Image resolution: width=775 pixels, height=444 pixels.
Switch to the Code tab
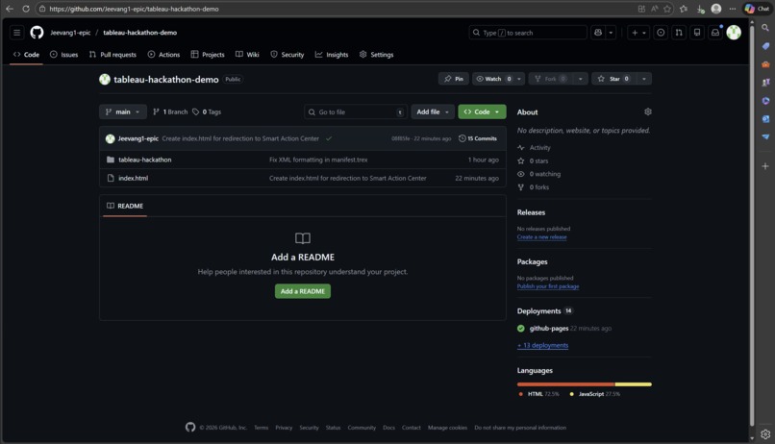click(x=26, y=55)
